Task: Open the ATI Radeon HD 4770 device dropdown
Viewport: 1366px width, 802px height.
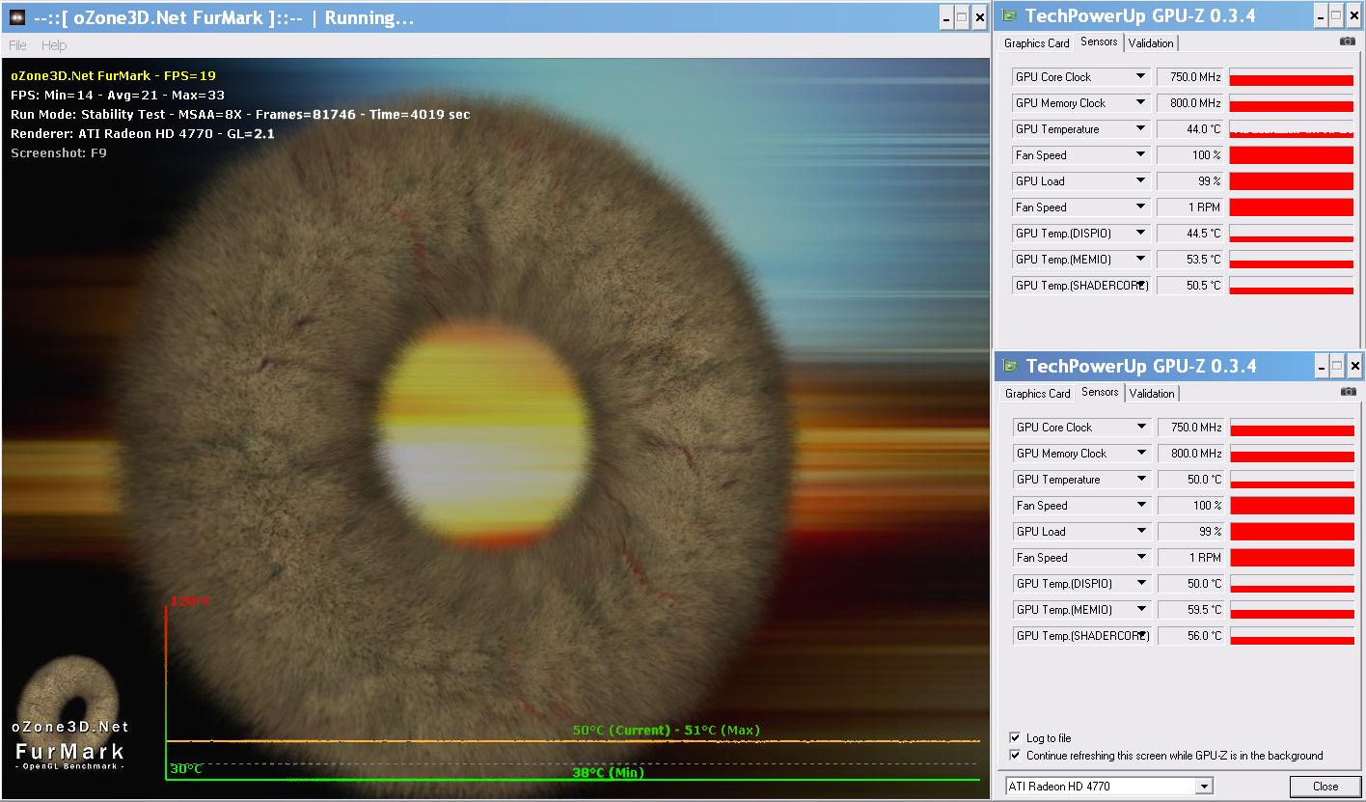Action: pyautogui.click(x=1203, y=787)
